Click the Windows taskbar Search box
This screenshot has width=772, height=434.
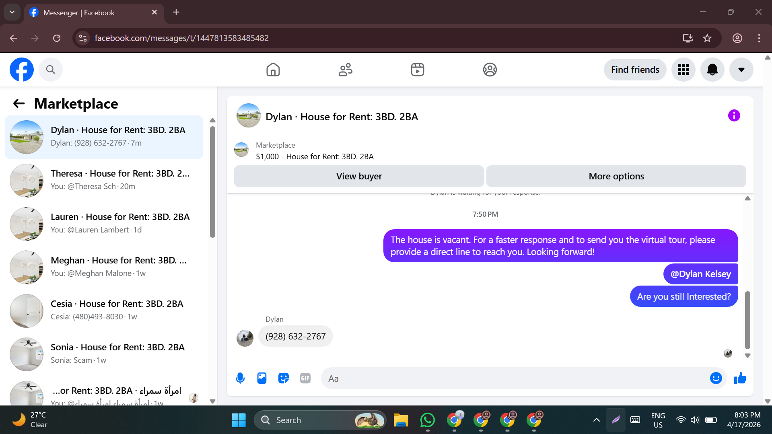(320, 420)
